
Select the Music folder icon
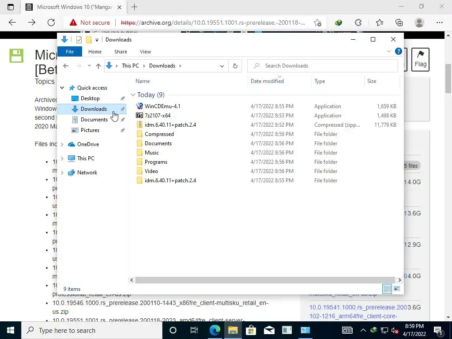[139, 152]
